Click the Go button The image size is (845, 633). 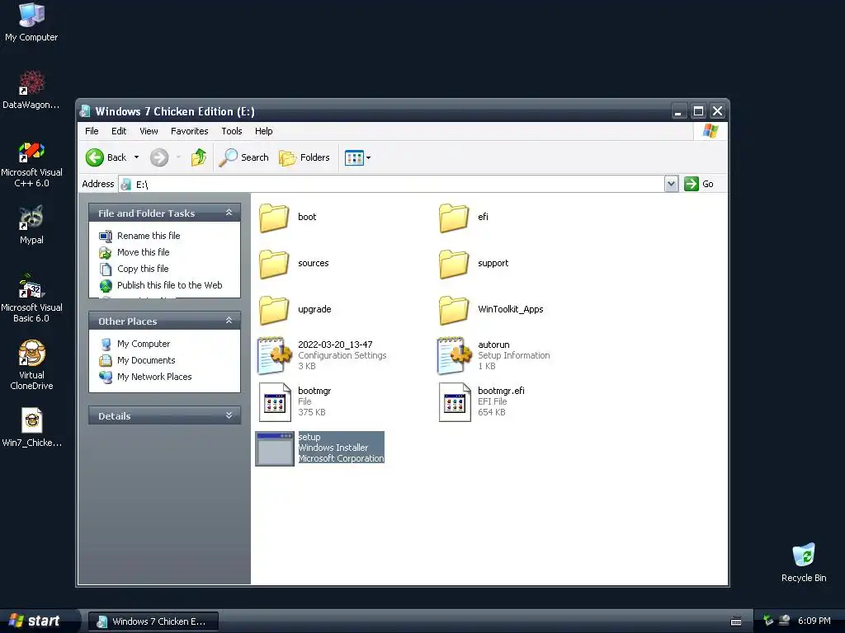point(699,184)
